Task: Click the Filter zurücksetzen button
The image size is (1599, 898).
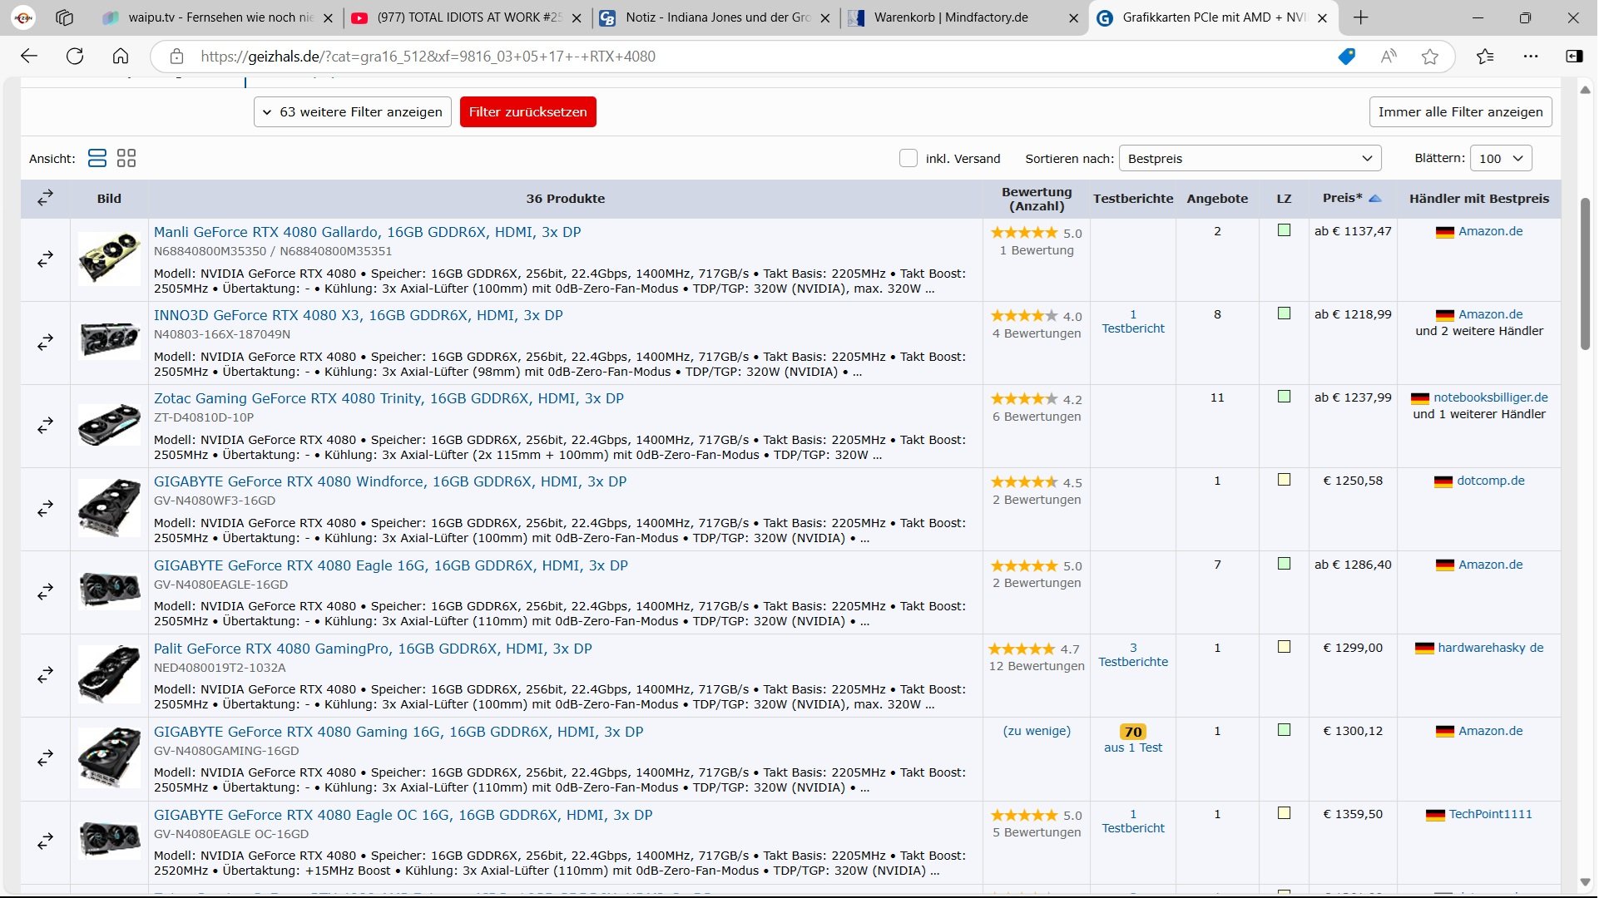Action: click(x=527, y=111)
